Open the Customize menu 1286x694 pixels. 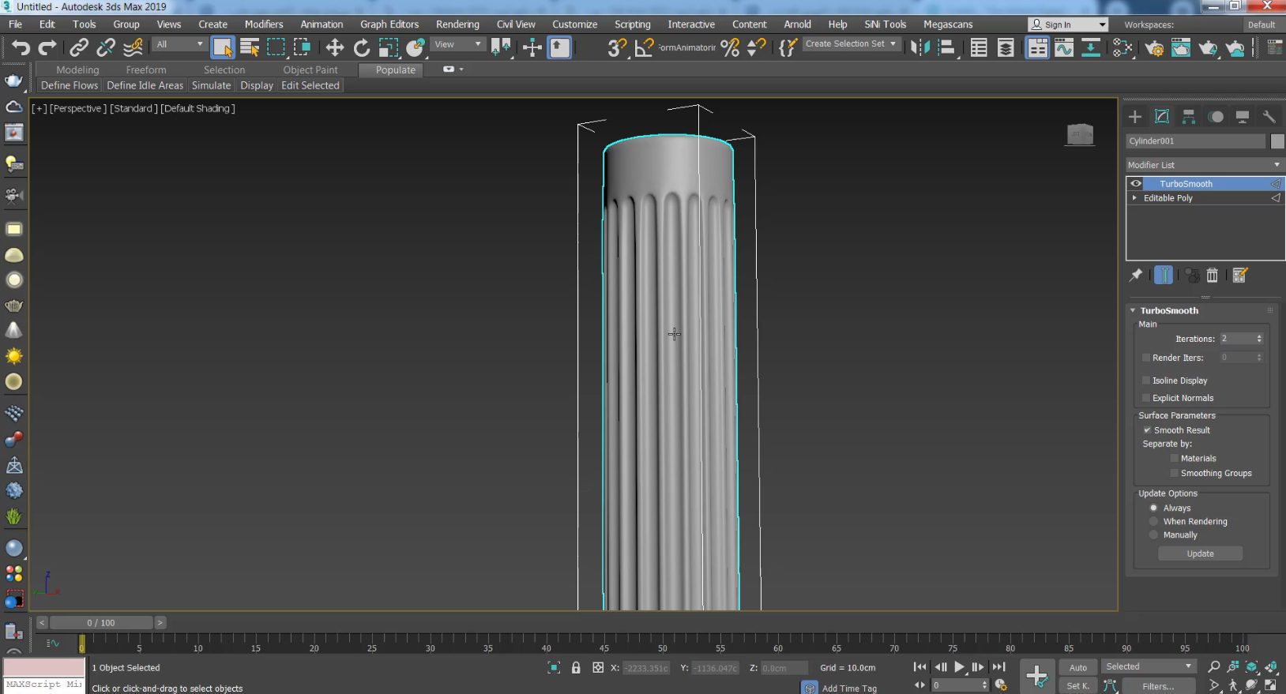pos(574,24)
